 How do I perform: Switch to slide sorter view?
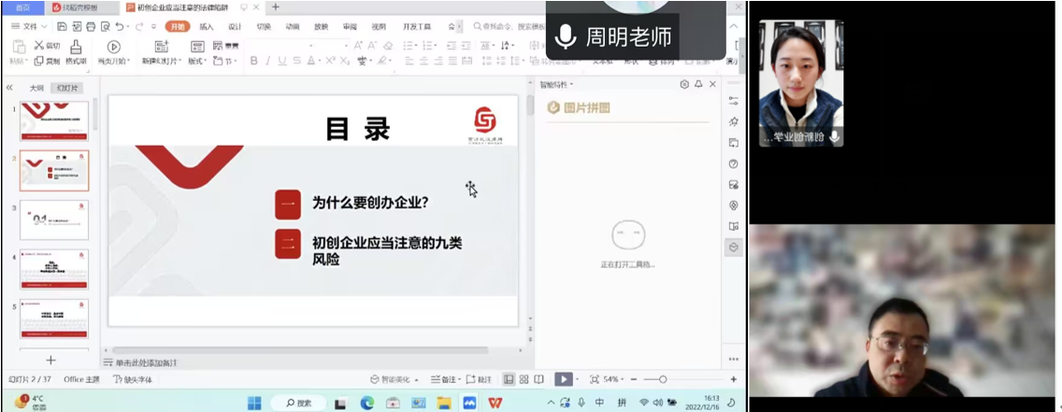coord(524,379)
